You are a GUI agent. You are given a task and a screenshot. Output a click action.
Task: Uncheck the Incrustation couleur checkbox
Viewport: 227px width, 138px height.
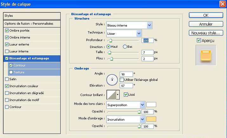pyautogui.click(x=7, y=86)
